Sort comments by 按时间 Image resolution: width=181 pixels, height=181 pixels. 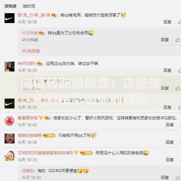(x=29, y=6)
